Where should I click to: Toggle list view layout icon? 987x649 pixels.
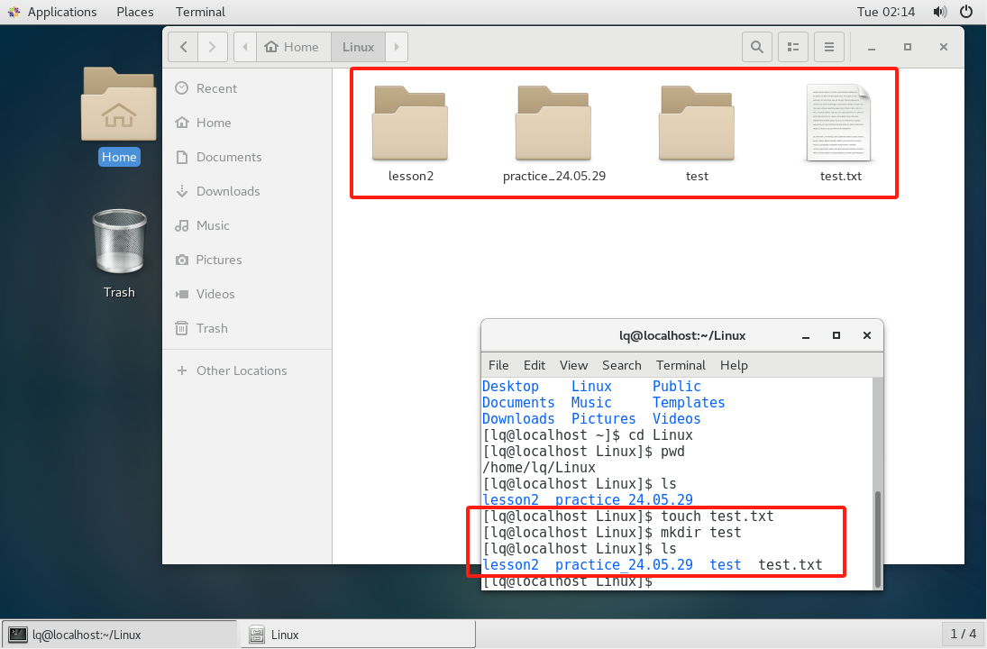[793, 47]
